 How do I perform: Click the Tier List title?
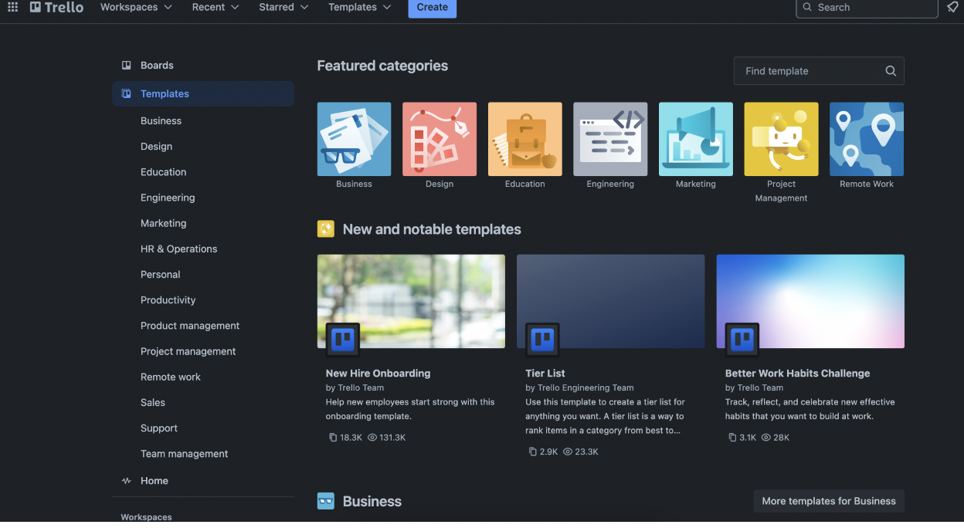click(545, 373)
